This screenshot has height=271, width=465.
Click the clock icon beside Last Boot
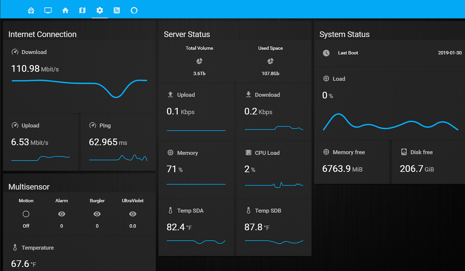coord(326,53)
